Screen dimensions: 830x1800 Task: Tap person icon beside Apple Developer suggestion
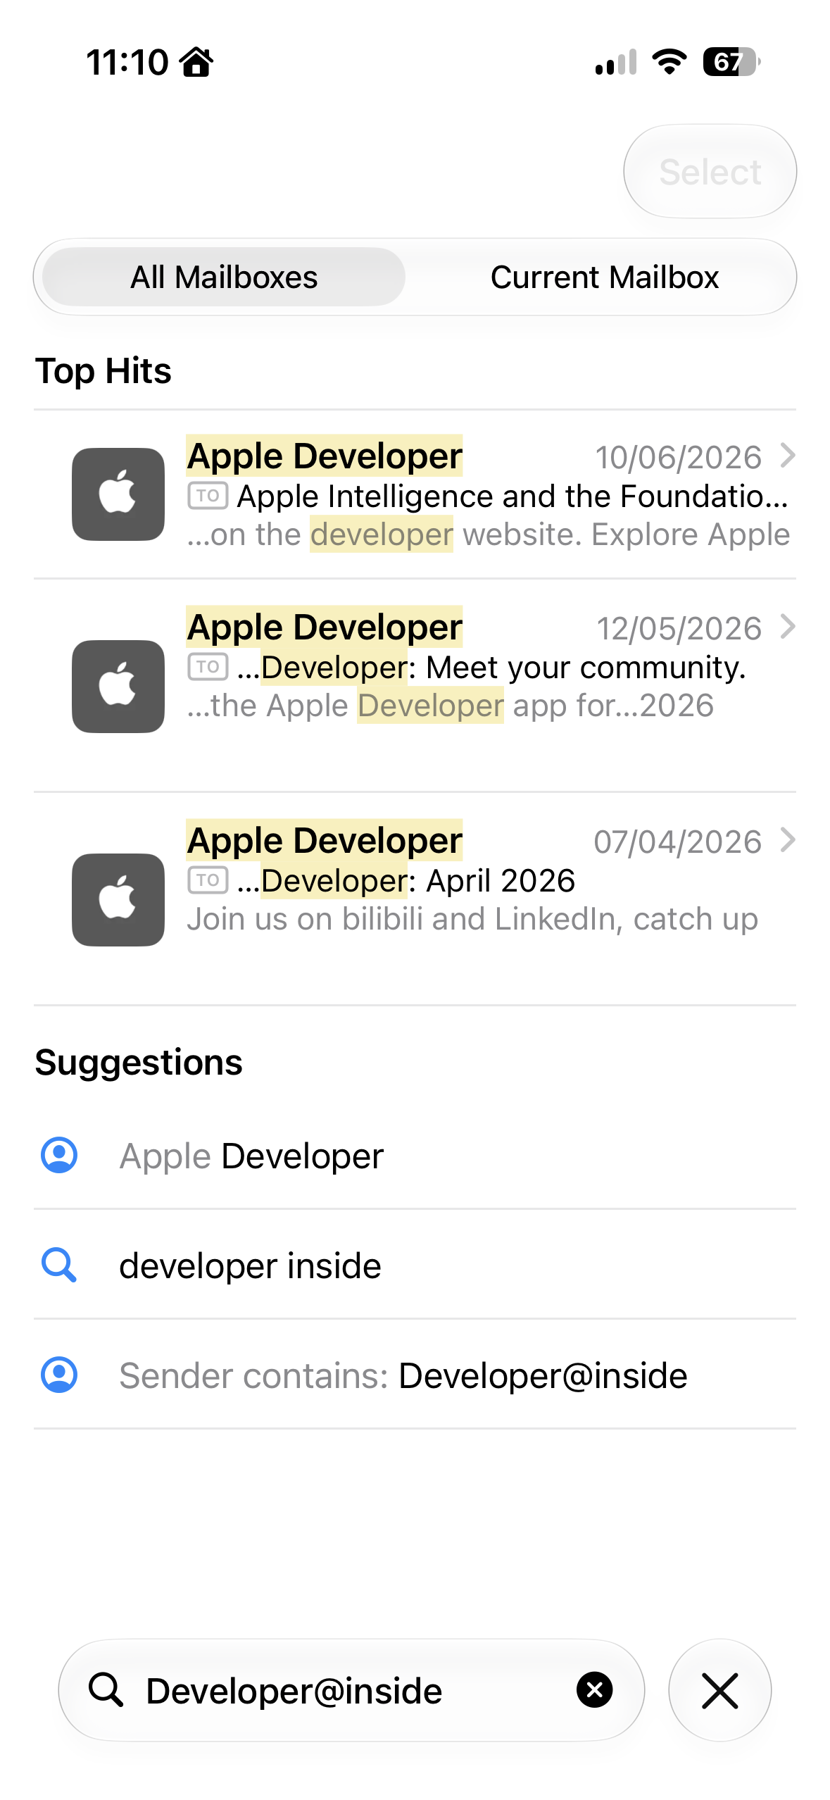59,1155
